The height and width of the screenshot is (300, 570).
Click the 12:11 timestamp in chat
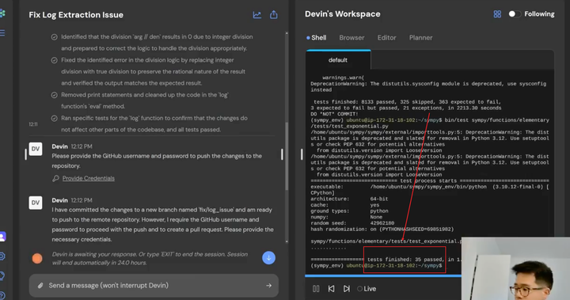coord(33,124)
